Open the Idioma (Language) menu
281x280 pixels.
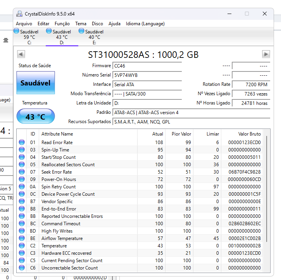click(145, 24)
